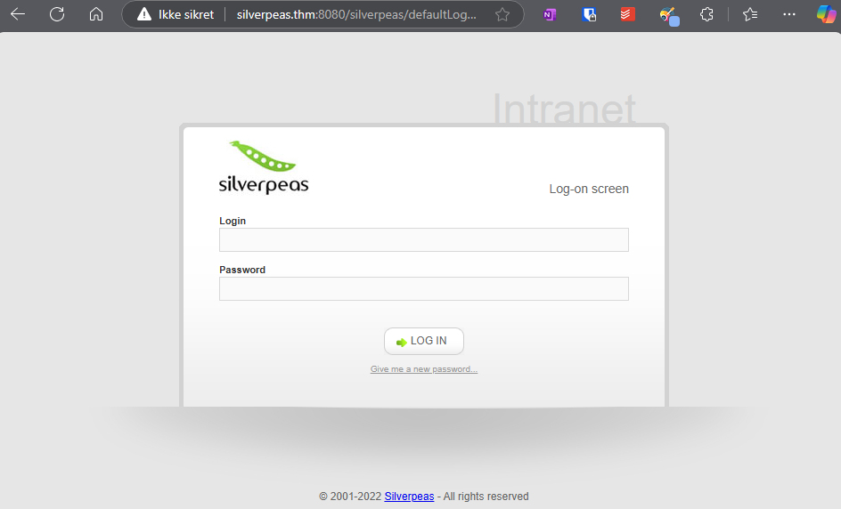This screenshot has width=841, height=509.
Task: Go back with the browser back arrow
Action: 18,14
